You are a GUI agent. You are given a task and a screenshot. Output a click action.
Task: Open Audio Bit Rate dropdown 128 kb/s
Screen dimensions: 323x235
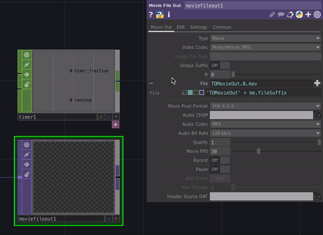coord(265,133)
